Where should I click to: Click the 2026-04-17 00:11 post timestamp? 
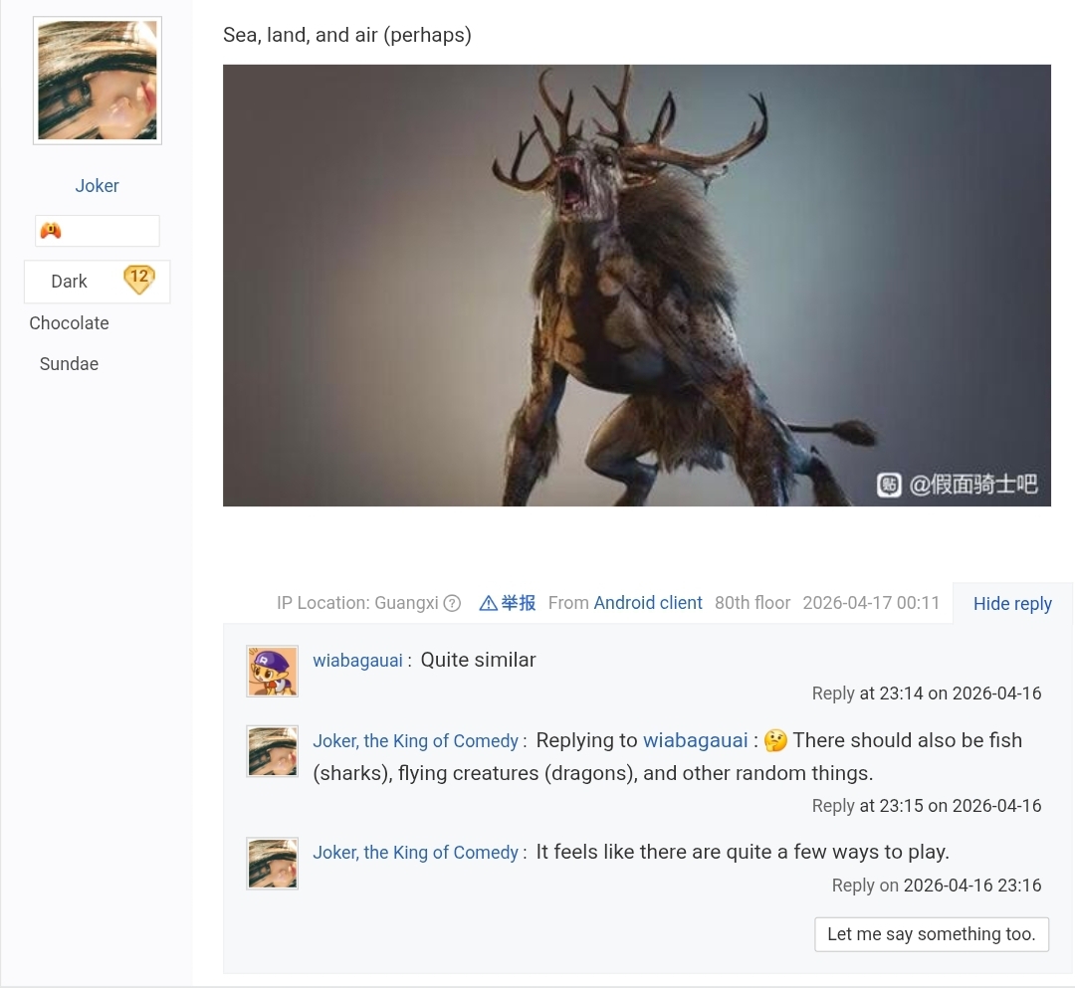[x=871, y=603]
